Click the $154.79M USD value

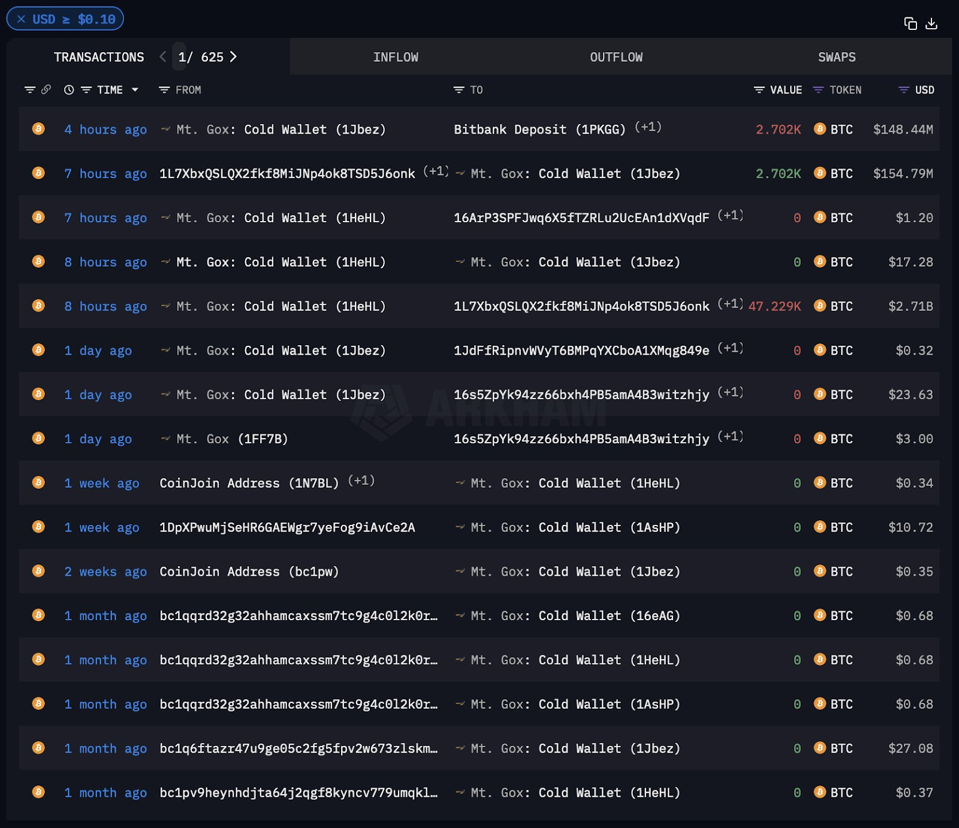(903, 174)
